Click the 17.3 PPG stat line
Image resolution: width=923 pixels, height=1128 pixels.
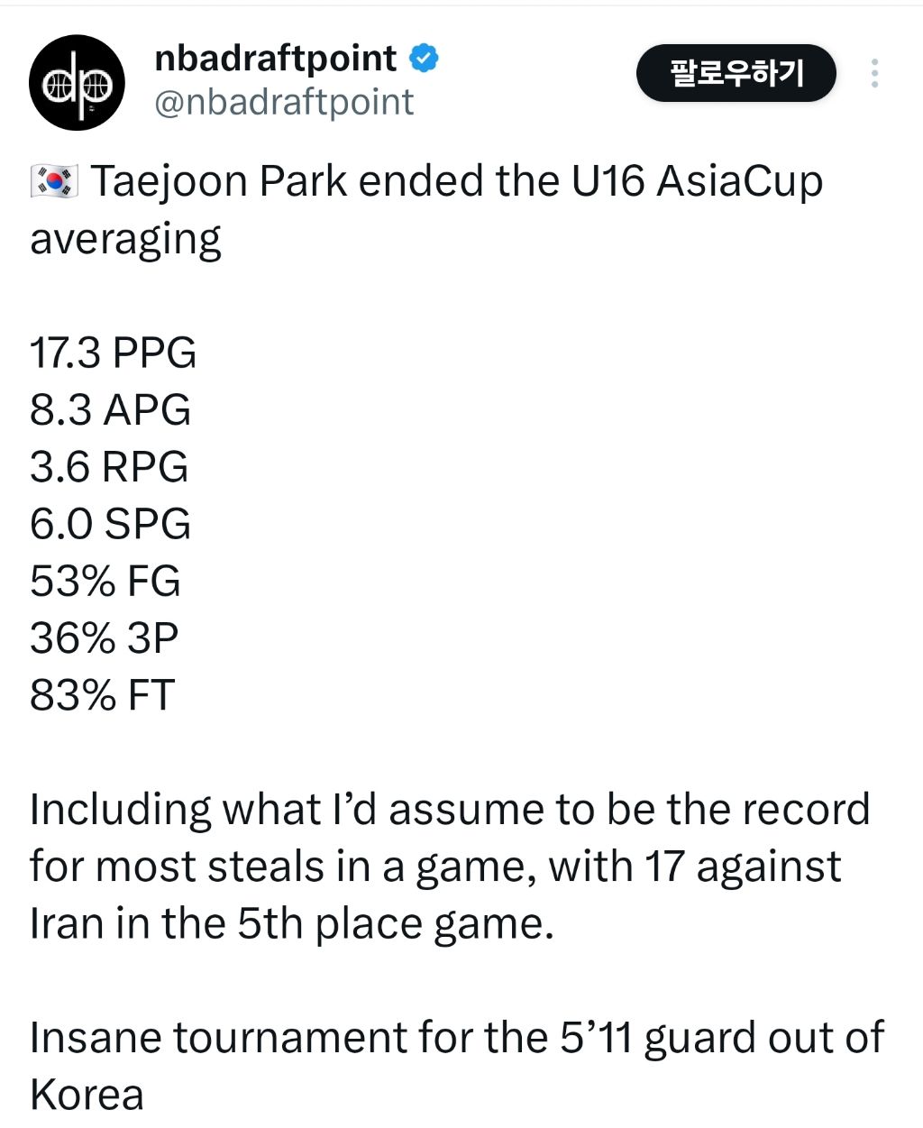click(x=113, y=353)
